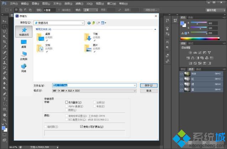Hide the RGB channel eye icon
Screen dimensions: 227x149
182,74
